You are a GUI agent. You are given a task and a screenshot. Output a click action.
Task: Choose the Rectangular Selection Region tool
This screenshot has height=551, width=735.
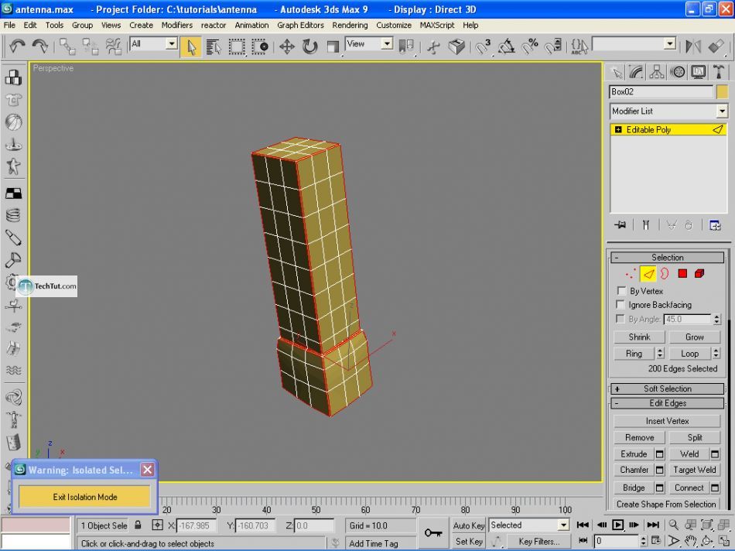(x=237, y=47)
